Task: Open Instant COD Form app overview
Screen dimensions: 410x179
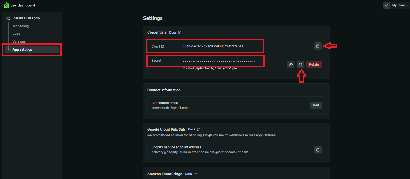Action: tap(26, 18)
